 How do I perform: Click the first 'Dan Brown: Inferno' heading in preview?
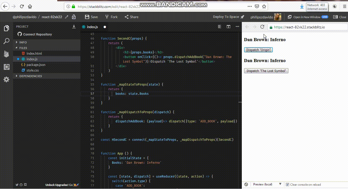pyautogui.click(x=265, y=40)
